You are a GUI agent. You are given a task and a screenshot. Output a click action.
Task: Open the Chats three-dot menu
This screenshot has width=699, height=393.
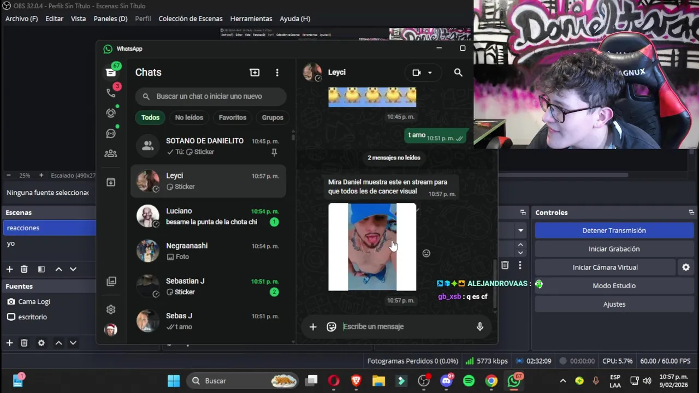point(277,73)
